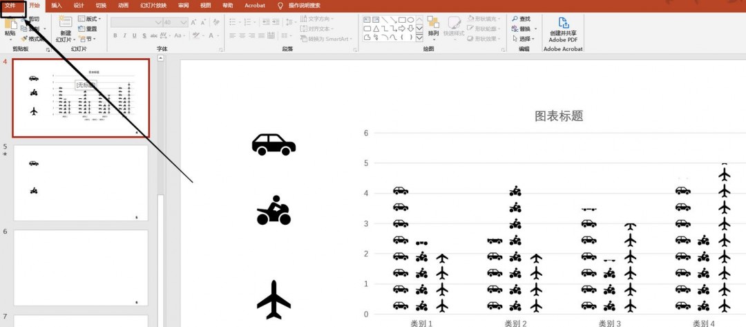Click the 图表标题 chart title
Screen dimensions: 746x327
click(x=559, y=115)
